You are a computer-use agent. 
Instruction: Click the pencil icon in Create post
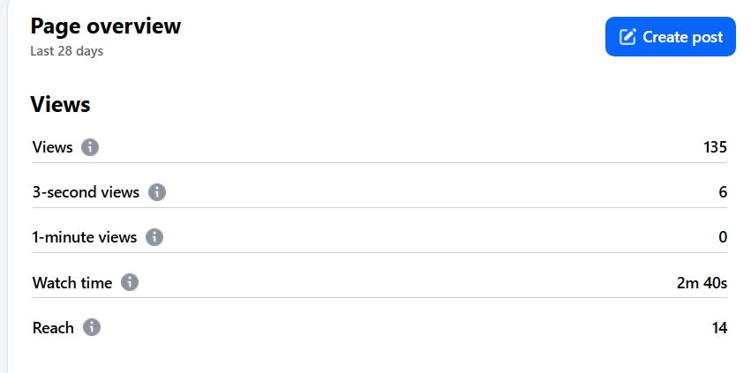(x=627, y=37)
